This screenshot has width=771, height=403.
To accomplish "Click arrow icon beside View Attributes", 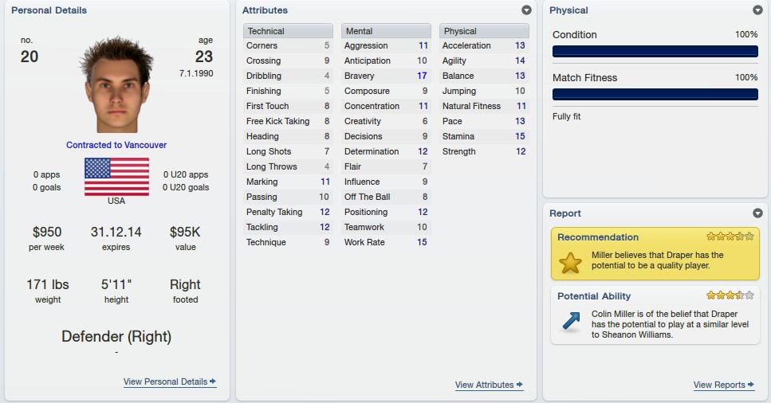I will (x=519, y=385).
